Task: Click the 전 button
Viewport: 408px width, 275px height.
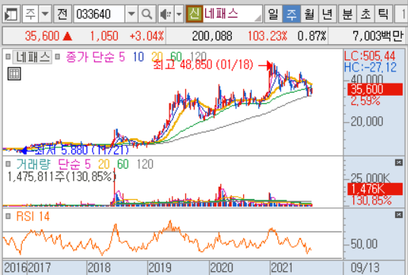Action: click(62, 14)
